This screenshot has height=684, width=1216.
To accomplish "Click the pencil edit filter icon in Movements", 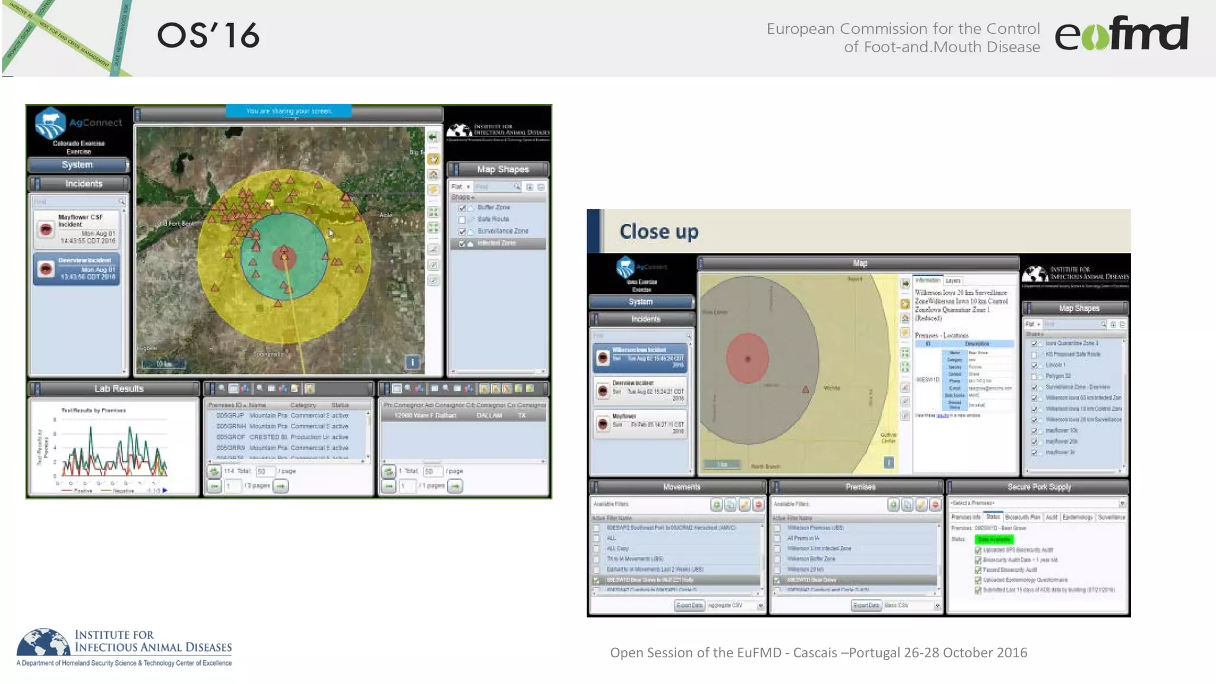I will (745, 505).
